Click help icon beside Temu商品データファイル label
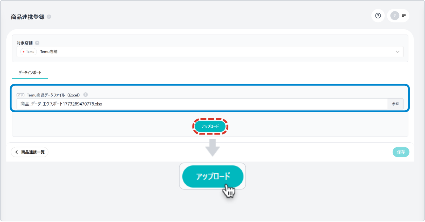This screenshot has height=222, width=425. [x=86, y=95]
